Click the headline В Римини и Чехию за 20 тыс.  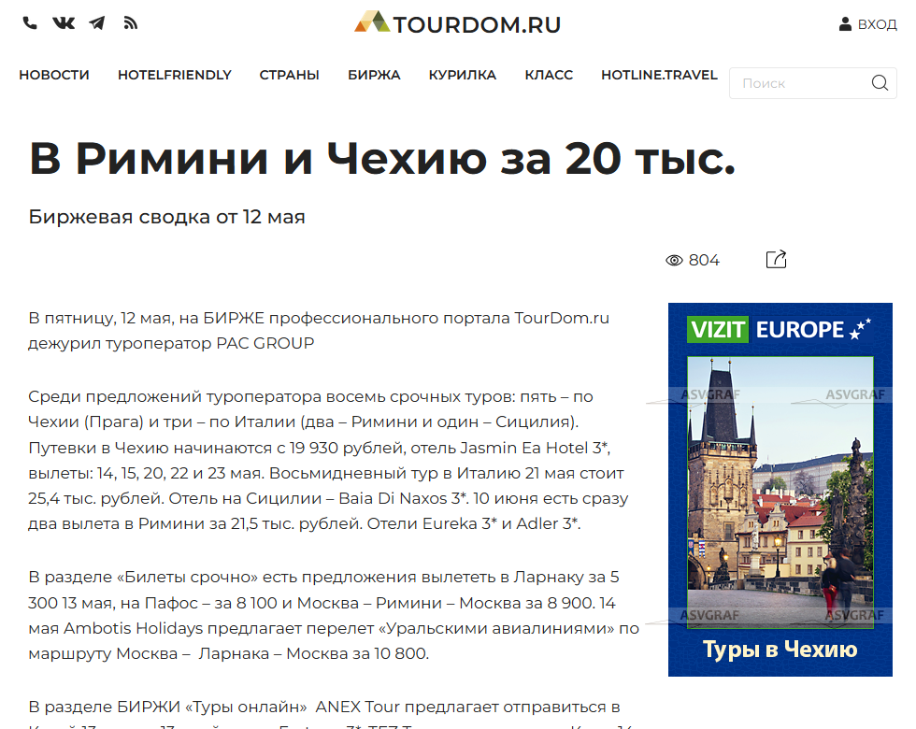(x=382, y=158)
